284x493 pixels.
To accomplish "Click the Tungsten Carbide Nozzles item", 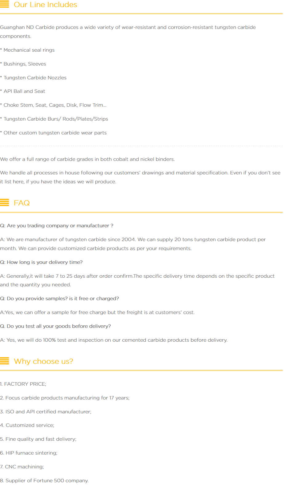I will [35, 78].
